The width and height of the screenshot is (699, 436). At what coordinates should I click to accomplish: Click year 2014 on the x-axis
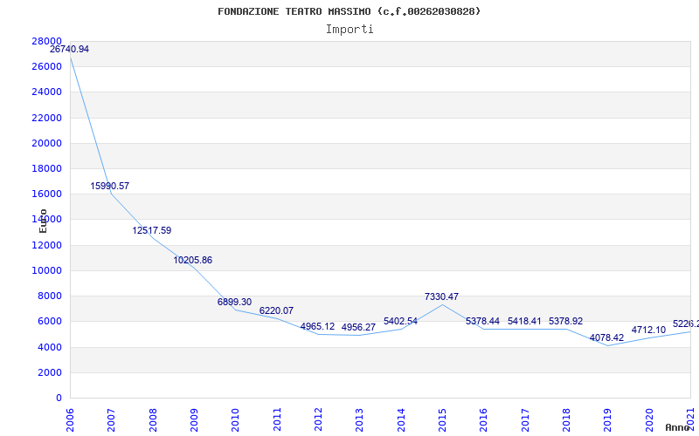(x=401, y=419)
